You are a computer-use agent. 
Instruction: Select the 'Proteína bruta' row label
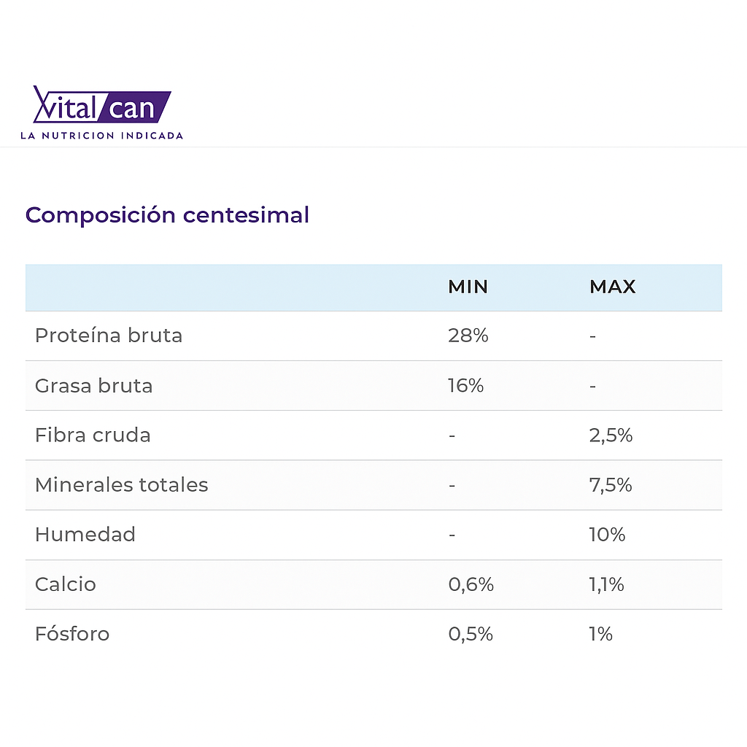(x=109, y=336)
